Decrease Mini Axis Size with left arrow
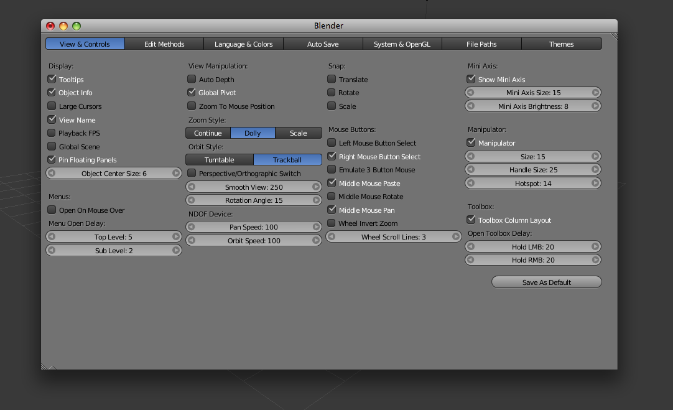 471,93
